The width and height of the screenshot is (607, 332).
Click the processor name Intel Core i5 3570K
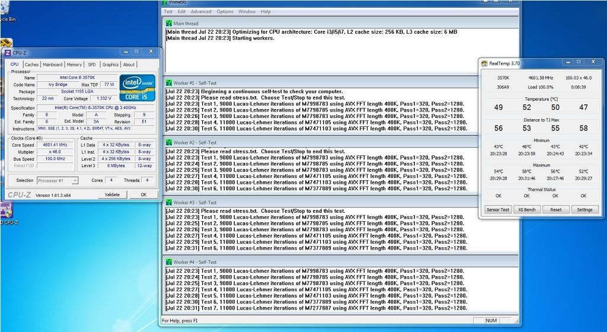coord(77,78)
